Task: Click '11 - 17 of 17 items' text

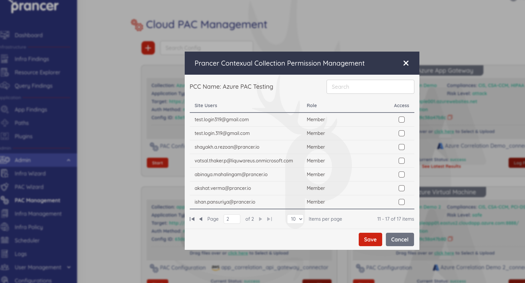Action: click(x=396, y=219)
